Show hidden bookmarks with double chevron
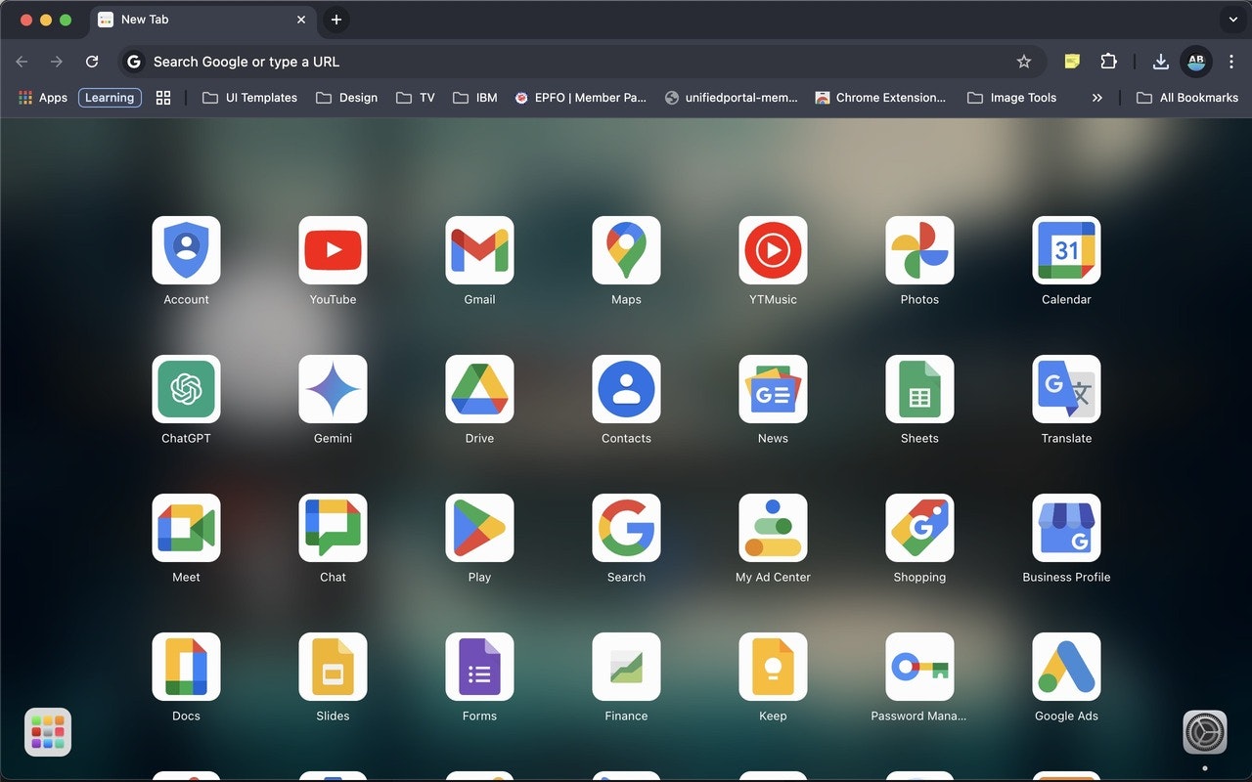Screen dimensions: 1252x782 [1097, 98]
